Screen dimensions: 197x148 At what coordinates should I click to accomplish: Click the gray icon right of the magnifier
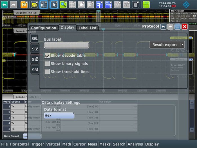[x=72, y=5]
